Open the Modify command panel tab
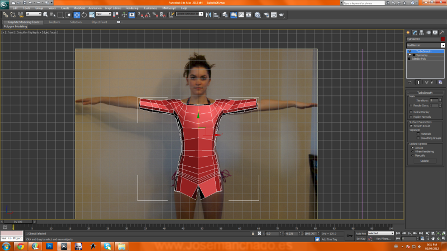 click(x=414, y=32)
